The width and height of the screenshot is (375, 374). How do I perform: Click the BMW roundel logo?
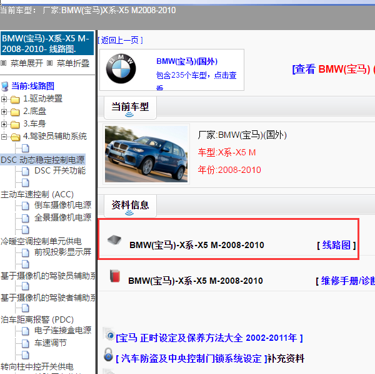click(x=121, y=68)
